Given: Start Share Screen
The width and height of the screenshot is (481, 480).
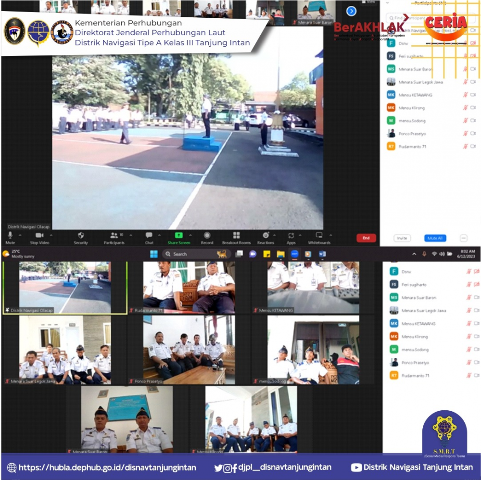Looking at the screenshot, I should tap(178, 238).
